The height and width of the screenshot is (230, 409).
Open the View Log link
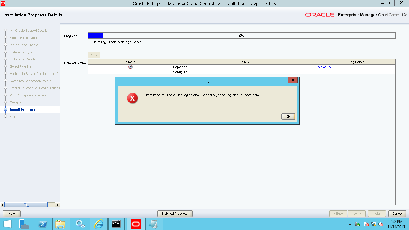pos(325,67)
